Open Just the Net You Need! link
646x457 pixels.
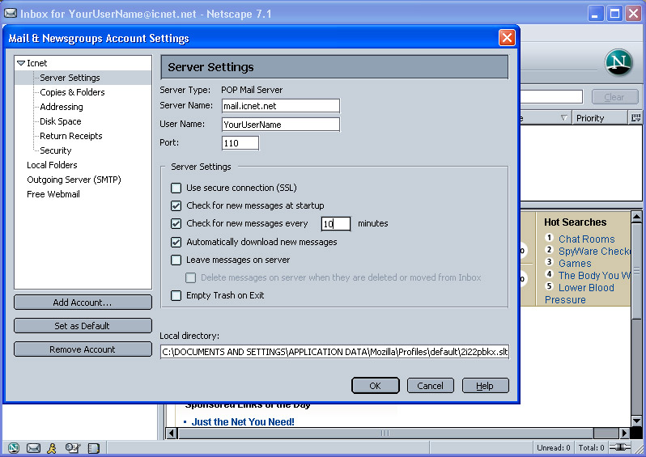tap(243, 421)
